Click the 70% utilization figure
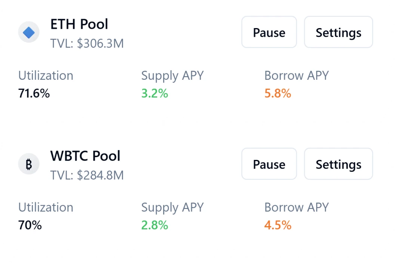 30,225
